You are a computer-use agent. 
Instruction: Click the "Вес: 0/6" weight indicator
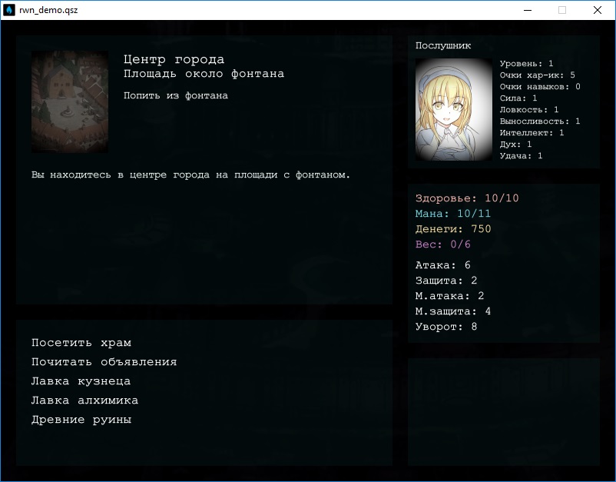(x=442, y=244)
